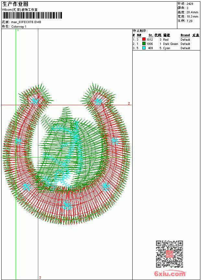Click the 'Brand' column header

[x=185, y=35]
